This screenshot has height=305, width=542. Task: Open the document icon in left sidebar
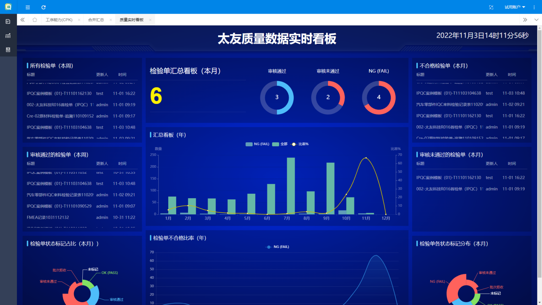(8, 21)
